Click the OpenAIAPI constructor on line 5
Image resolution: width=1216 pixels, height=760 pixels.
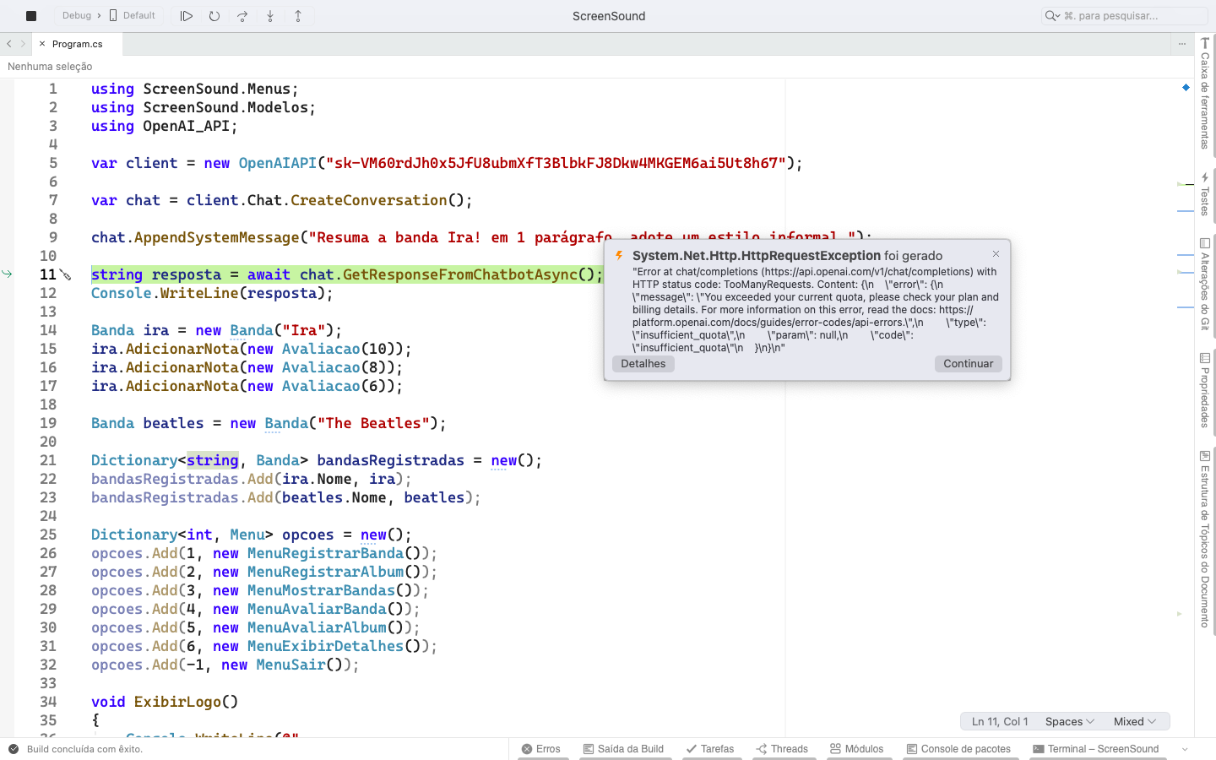point(278,163)
